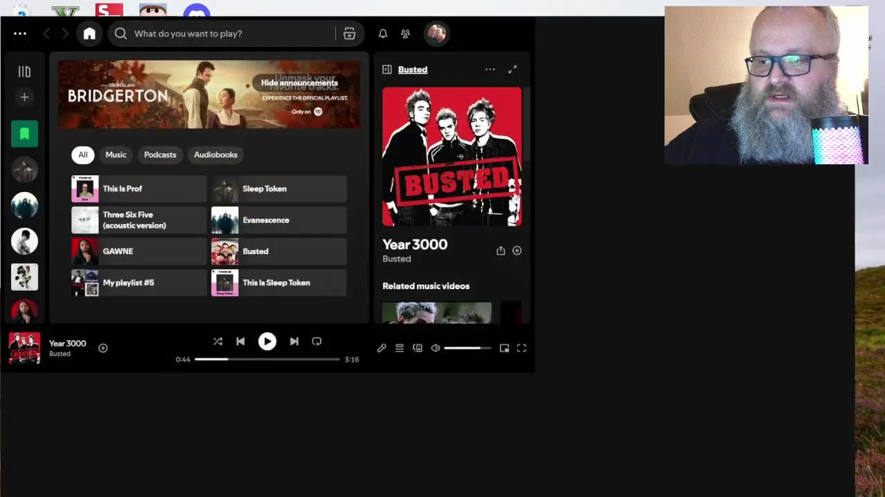Open the GTA V desktop icon
The width and height of the screenshot is (885, 497).
coord(66,12)
